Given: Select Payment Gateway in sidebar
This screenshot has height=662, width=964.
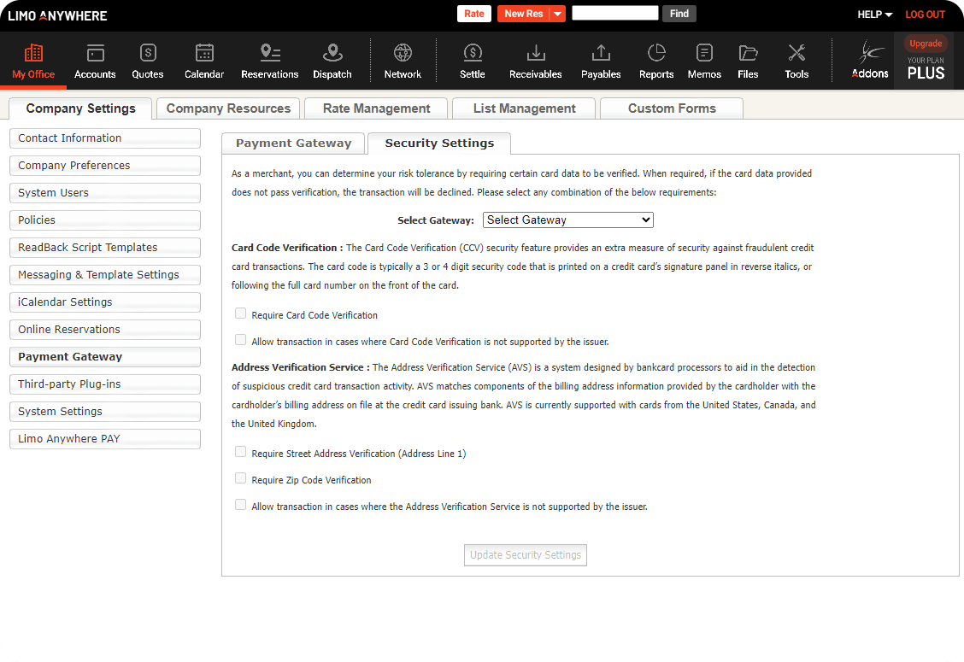Looking at the screenshot, I should click(105, 357).
